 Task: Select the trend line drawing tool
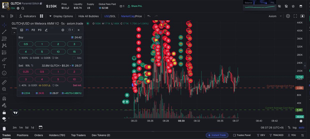[4, 32]
